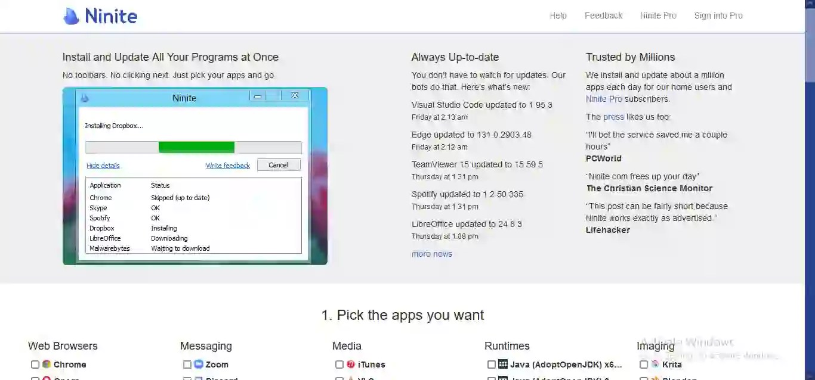This screenshot has width=815, height=380.
Task: Click the Zoom app icon
Action: [x=199, y=364]
